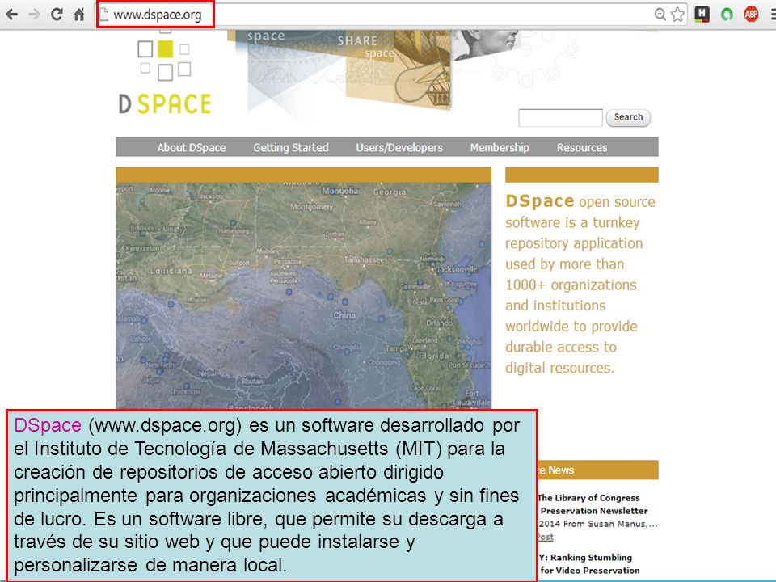Click the zoom magnifier icon in address bar
The image size is (776, 582).
pyautogui.click(x=660, y=15)
